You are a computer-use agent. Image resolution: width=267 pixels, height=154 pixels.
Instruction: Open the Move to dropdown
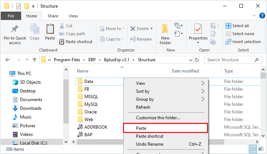pos(112,29)
